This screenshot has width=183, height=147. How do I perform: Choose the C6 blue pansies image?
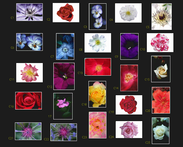click(x=30, y=42)
